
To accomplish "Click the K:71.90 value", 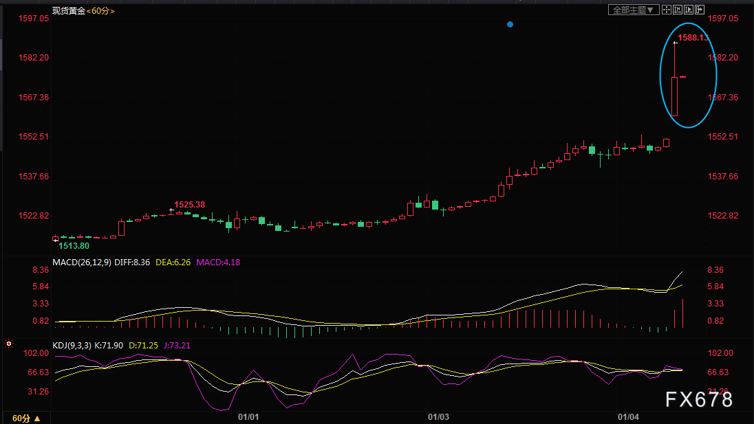I will pos(109,345).
